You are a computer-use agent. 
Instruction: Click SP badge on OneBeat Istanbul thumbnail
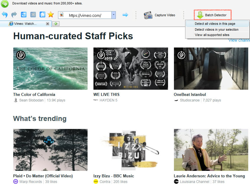pos(181,55)
